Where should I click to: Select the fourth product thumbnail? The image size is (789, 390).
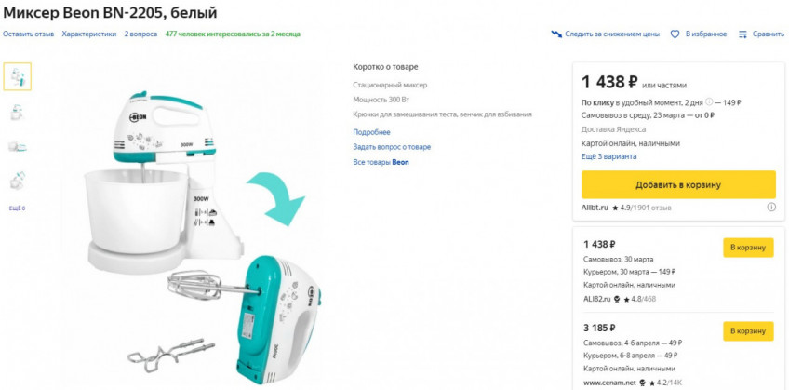[17, 180]
